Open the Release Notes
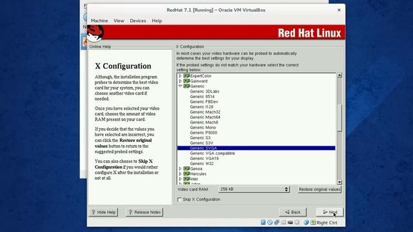The height and width of the screenshot is (232, 413). click(145, 212)
